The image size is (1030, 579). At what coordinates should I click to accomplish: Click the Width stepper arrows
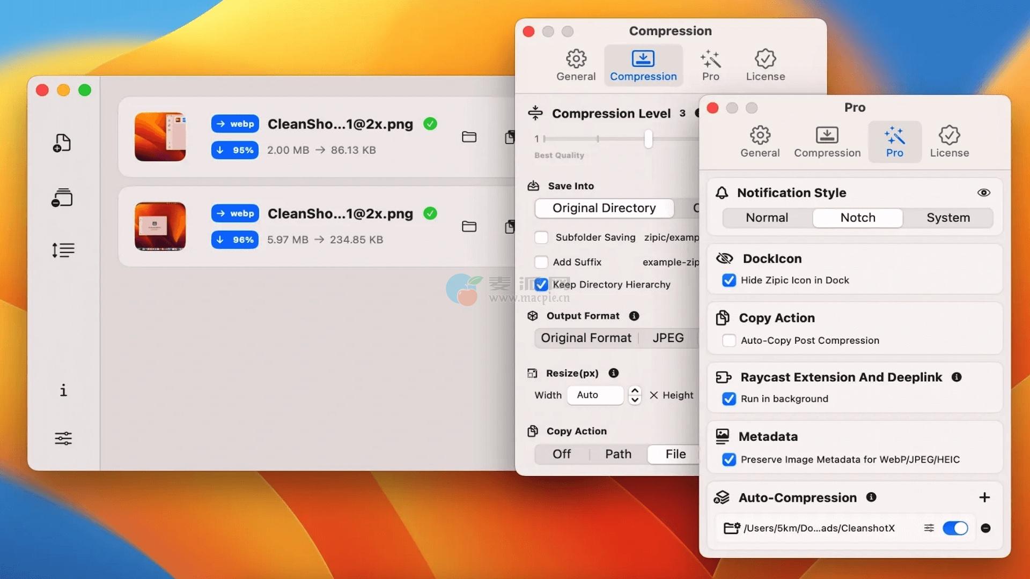pos(635,395)
